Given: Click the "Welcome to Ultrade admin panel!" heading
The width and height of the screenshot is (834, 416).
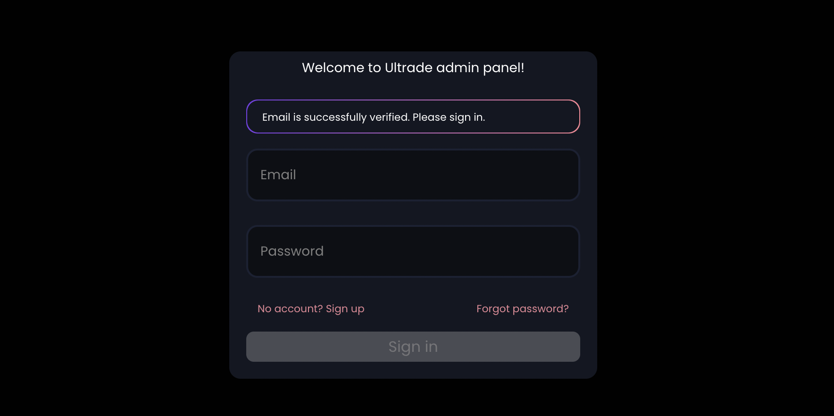Looking at the screenshot, I should (413, 68).
